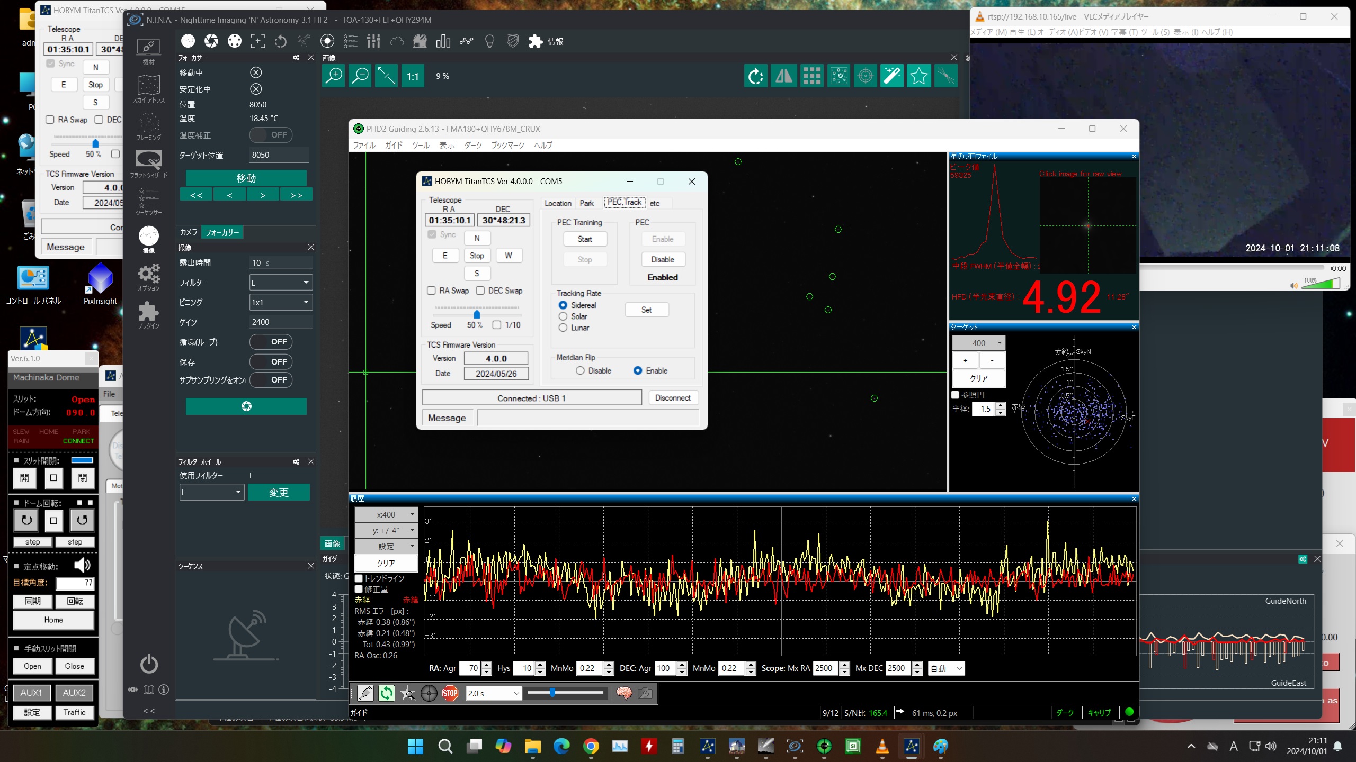This screenshot has width=1356, height=762.
Task: Open VLC from Windows taskbar cone icon
Action: point(882,746)
